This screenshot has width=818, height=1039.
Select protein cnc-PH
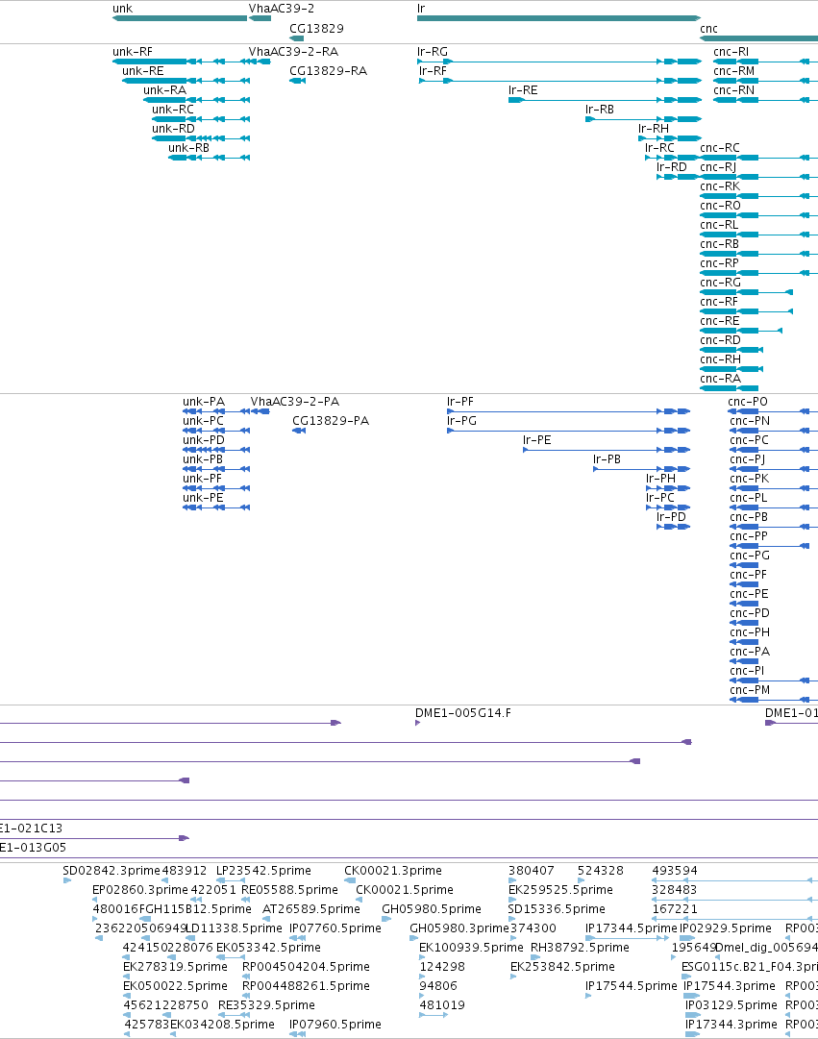750,632
